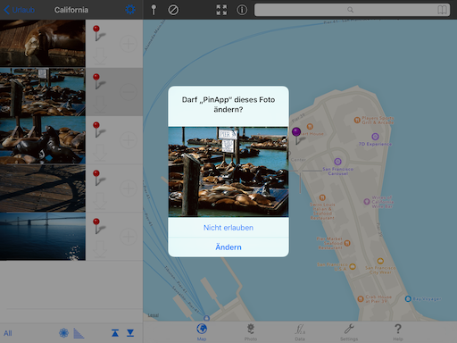Click the red pin beside the Bay Bridge photo
The image size is (457, 343).
[98, 226]
